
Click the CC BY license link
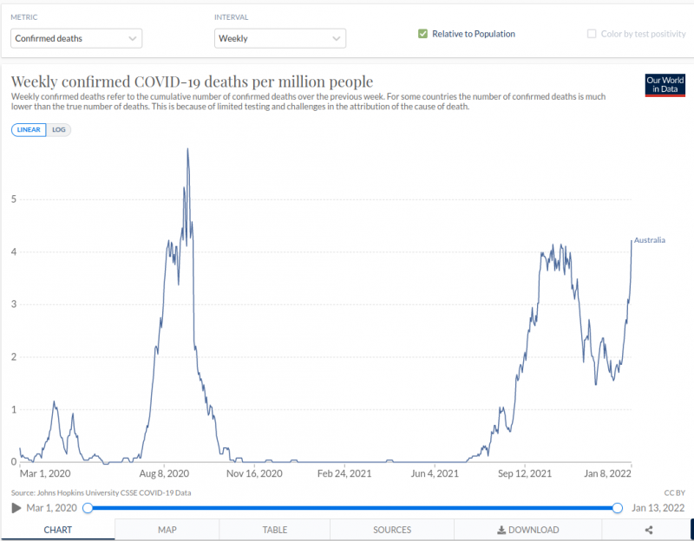pyautogui.click(x=673, y=492)
